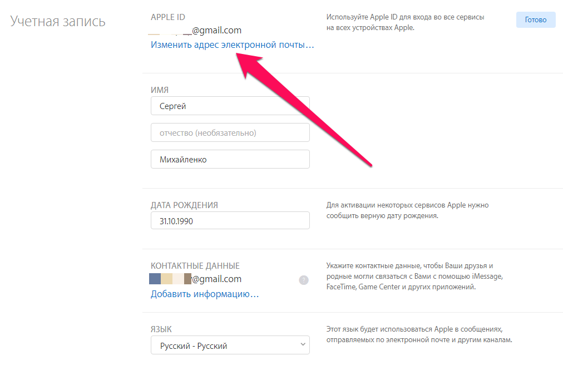563x375 pixels.
Task: Click the Учетная запись page heading
Action: click(x=58, y=22)
